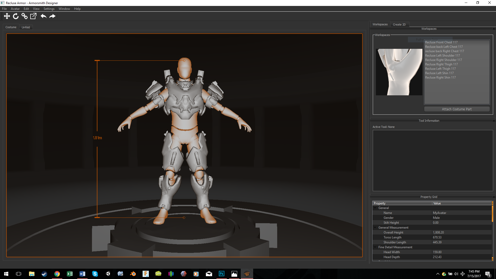Open Unity from the taskbar
The width and height of the screenshot is (496, 279).
tap(108, 274)
